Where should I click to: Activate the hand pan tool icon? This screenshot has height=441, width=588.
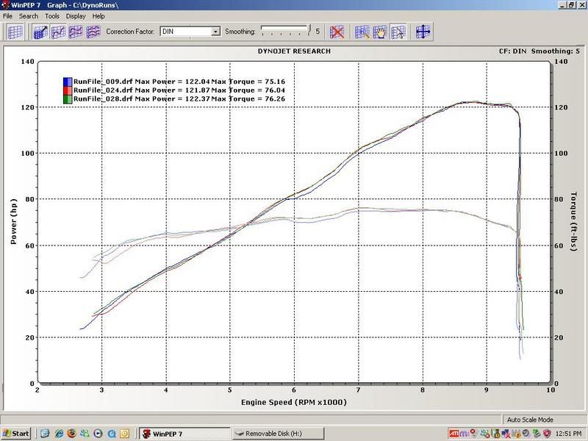(380, 32)
